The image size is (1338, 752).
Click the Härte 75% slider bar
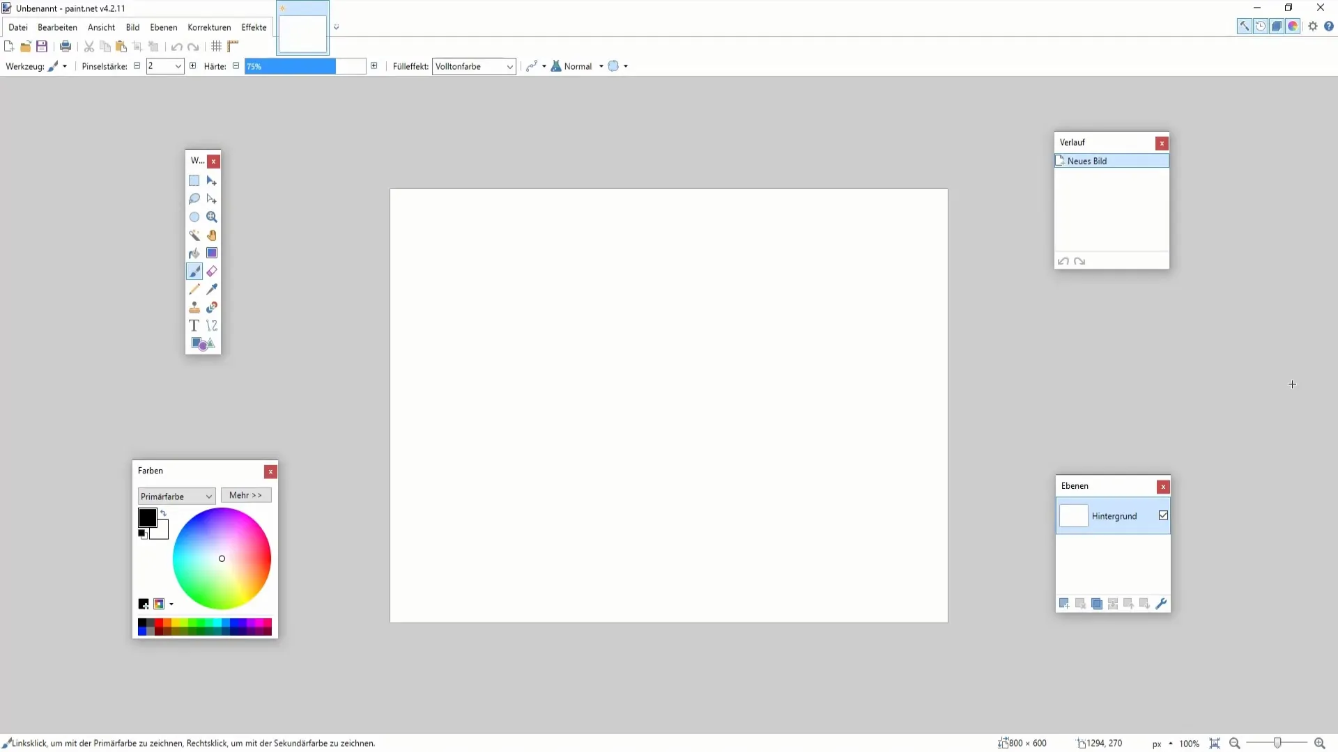305,66
